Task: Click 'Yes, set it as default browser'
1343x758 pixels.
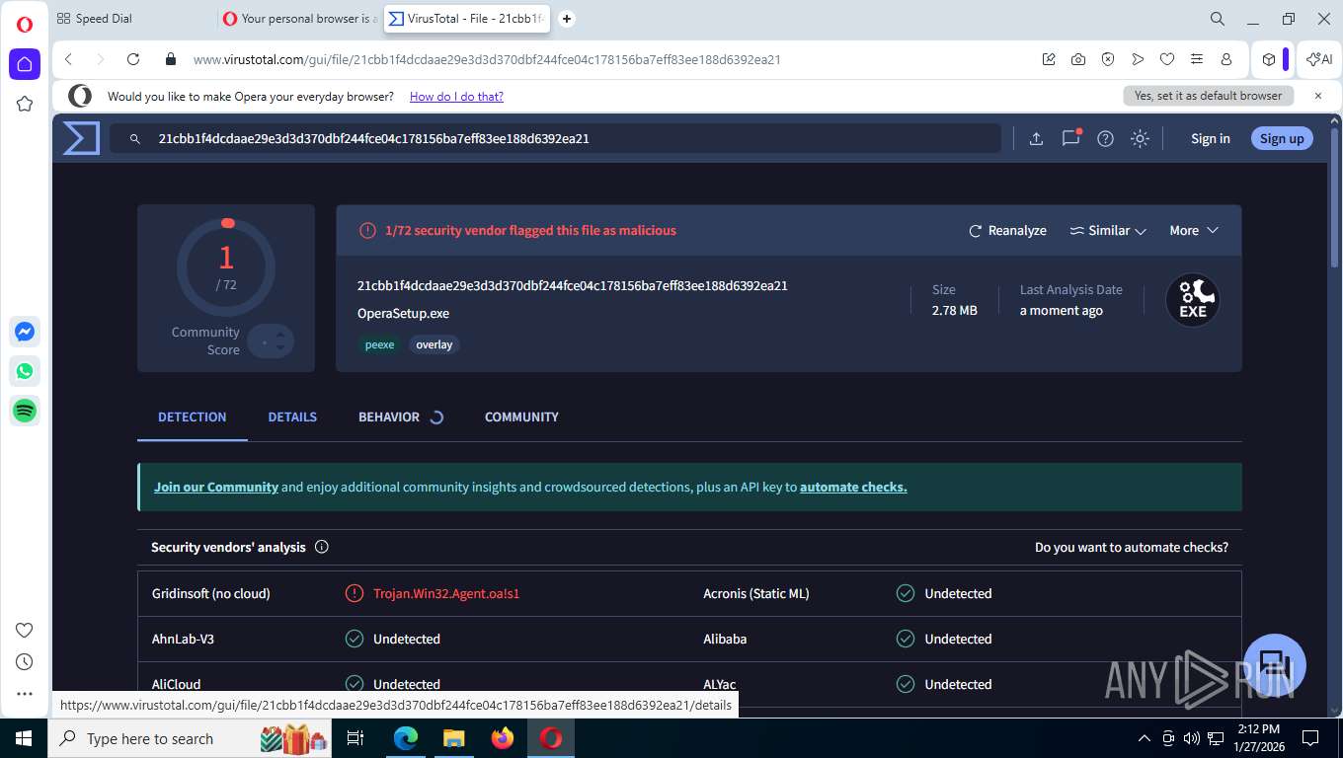Action: tap(1208, 96)
